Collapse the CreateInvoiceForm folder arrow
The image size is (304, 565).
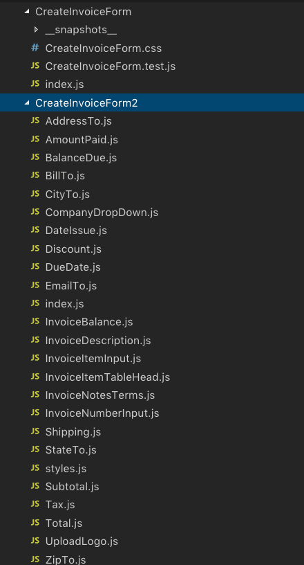pos(27,12)
